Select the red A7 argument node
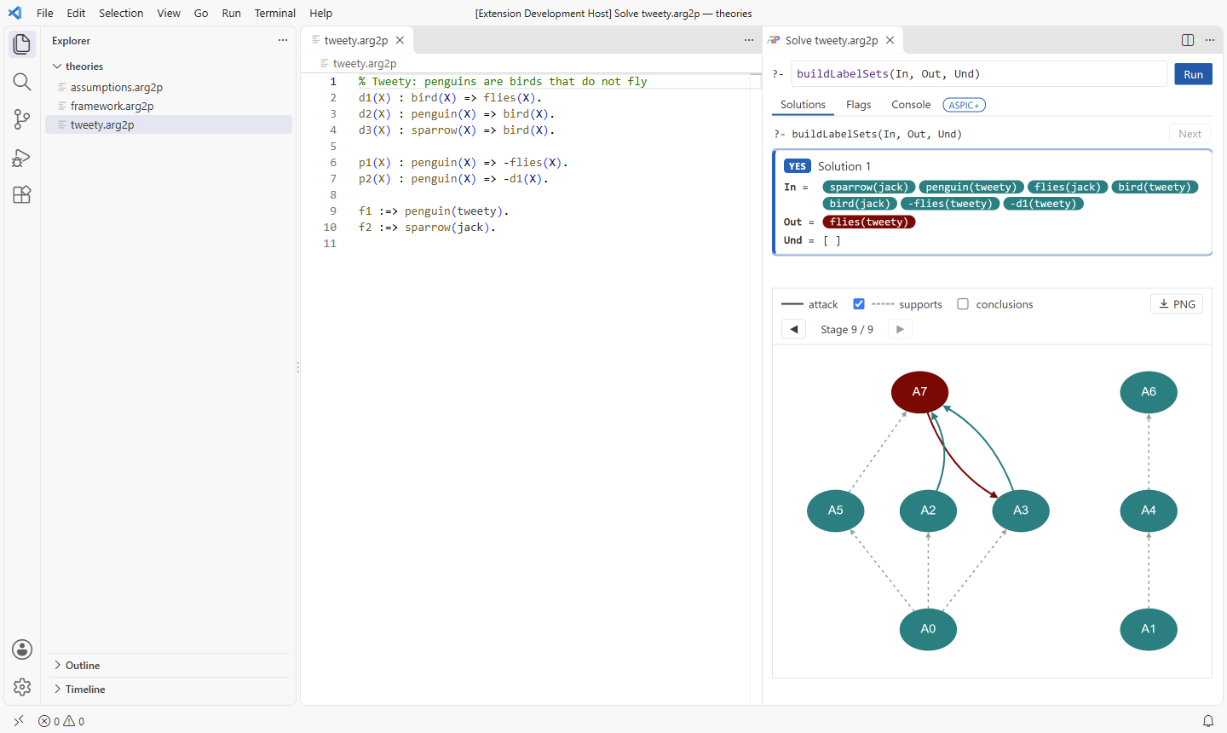 click(920, 392)
